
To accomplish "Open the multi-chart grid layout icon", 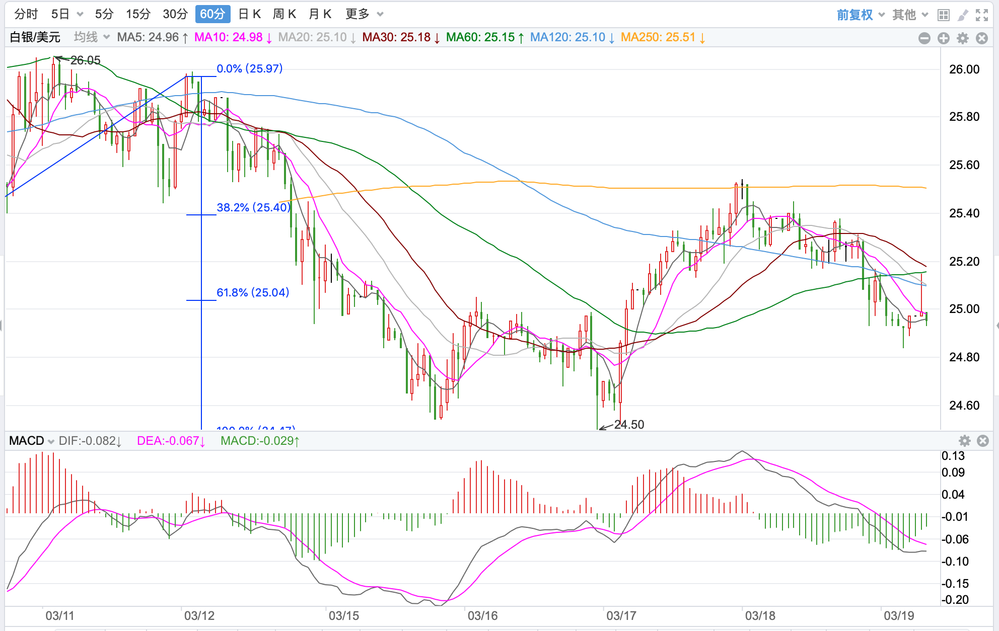I will [x=944, y=15].
